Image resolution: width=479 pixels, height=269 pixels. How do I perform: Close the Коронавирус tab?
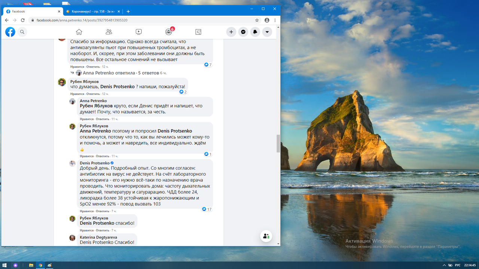click(118, 12)
